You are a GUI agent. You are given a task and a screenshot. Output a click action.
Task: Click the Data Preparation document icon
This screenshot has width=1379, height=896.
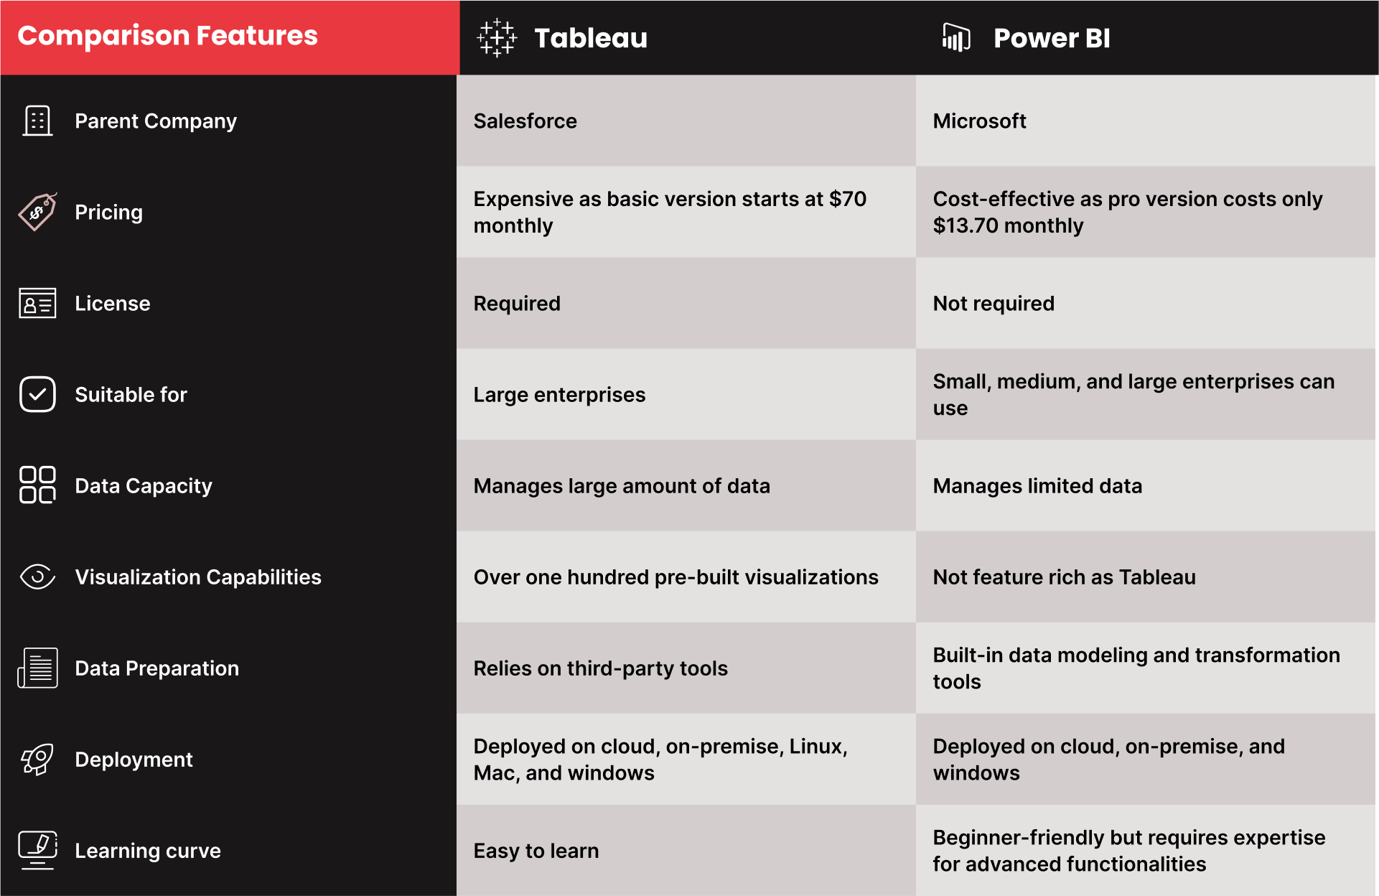[37, 668]
